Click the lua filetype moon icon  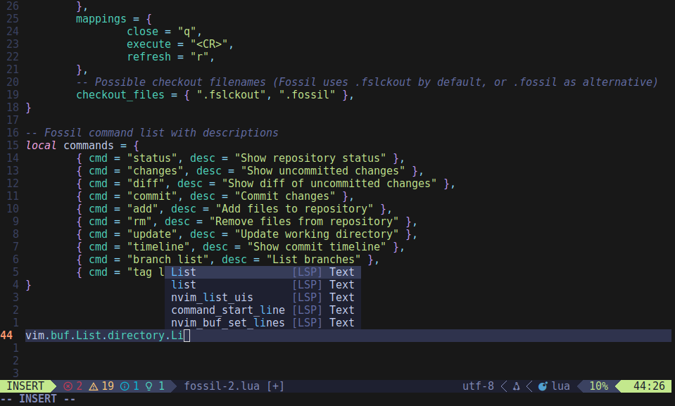point(543,386)
